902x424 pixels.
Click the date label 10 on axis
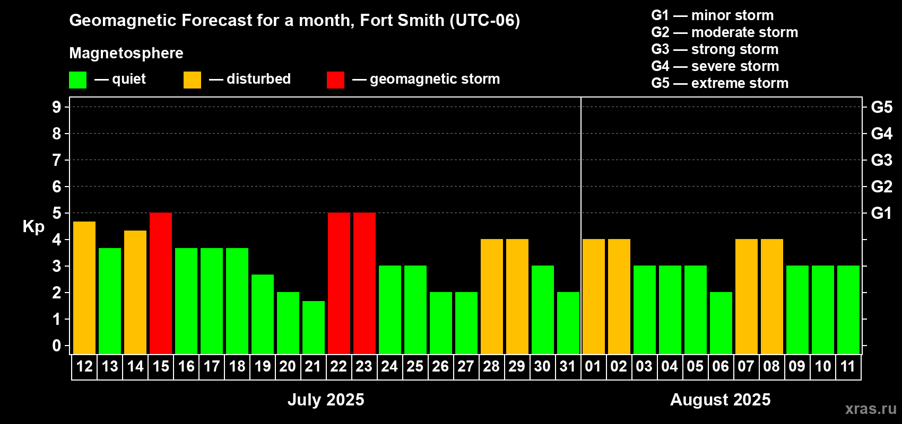[823, 367]
